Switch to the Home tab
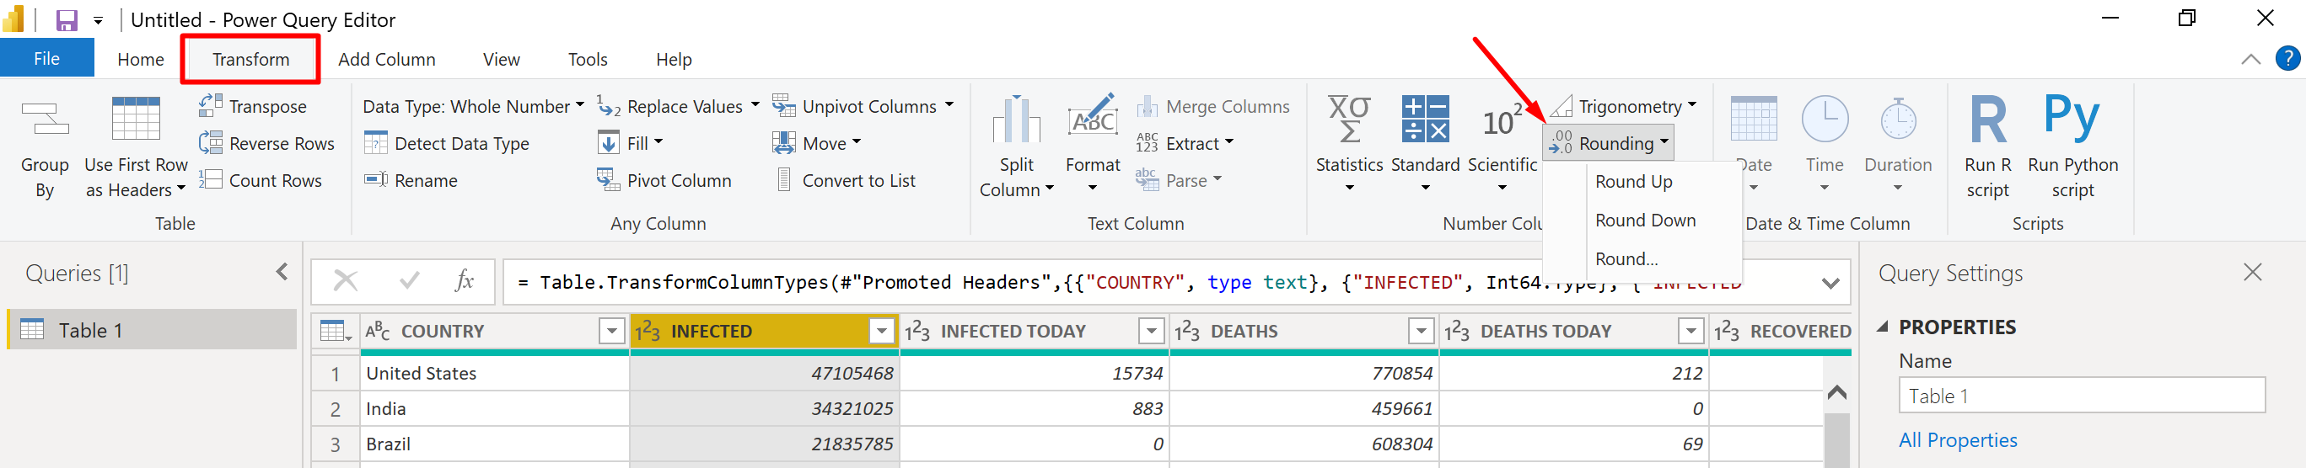This screenshot has width=2306, height=468. click(141, 59)
